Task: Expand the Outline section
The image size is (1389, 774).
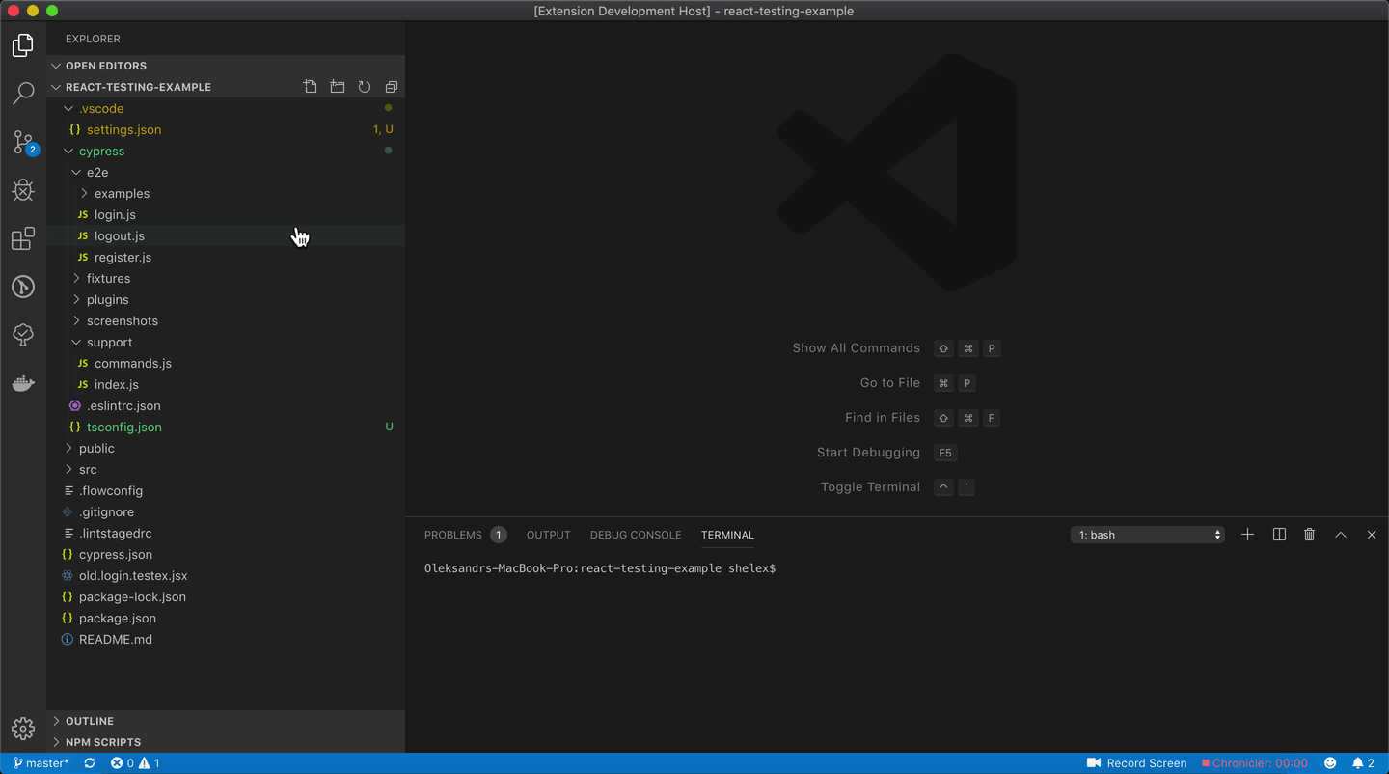Action: tap(226, 721)
